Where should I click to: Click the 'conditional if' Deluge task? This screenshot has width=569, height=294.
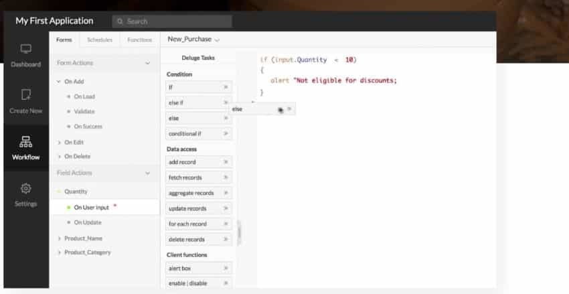click(x=193, y=133)
